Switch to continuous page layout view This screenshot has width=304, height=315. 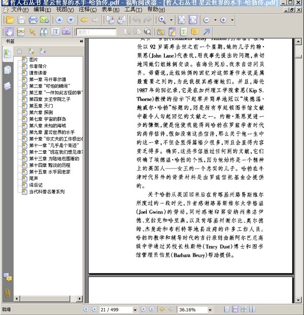(x=234, y=309)
